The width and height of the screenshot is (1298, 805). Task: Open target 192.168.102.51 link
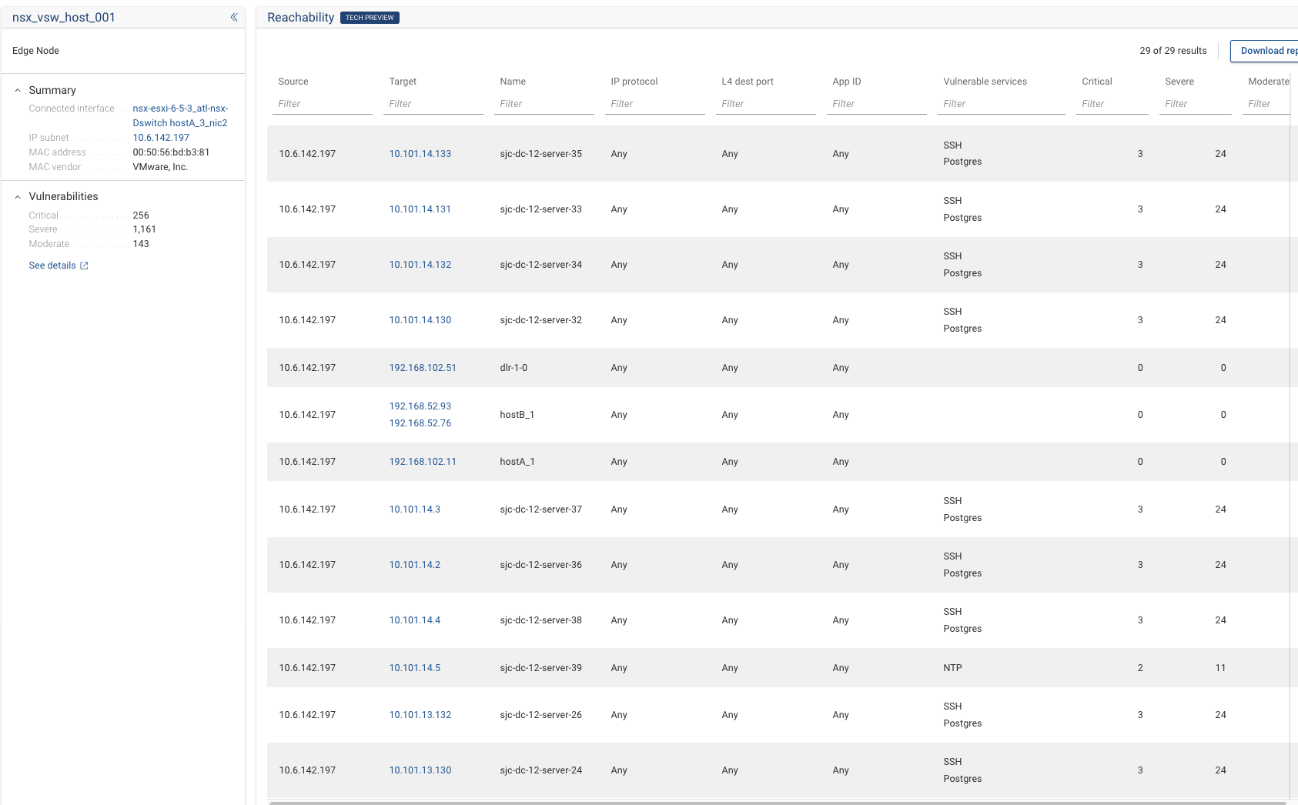click(x=423, y=368)
